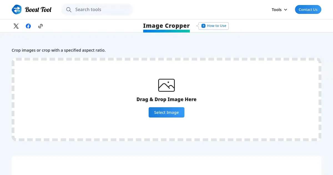Share page on X (Twitter)
This screenshot has height=175, width=333.
(16, 26)
